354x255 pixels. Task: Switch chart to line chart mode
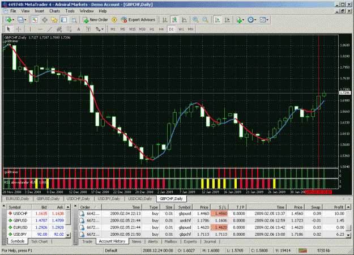[184, 20]
